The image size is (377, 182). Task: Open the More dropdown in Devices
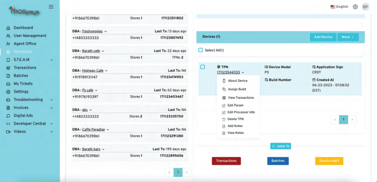click(348, 37)
